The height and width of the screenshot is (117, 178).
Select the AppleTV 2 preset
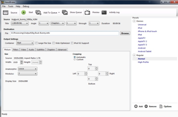point(142,41)
